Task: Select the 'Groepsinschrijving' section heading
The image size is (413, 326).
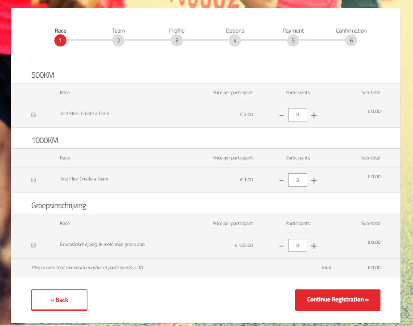Action: coord(59,206)
